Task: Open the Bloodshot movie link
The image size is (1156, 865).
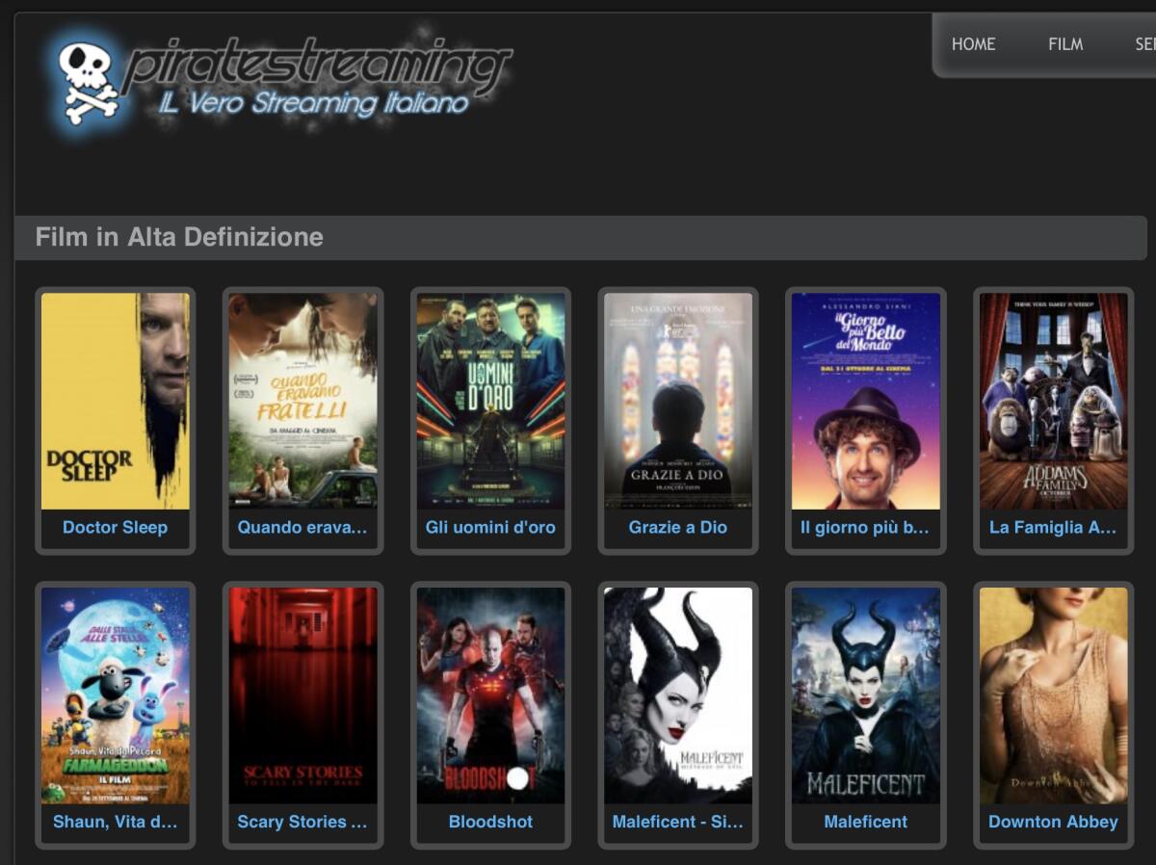Action: (x=489, y=822)
